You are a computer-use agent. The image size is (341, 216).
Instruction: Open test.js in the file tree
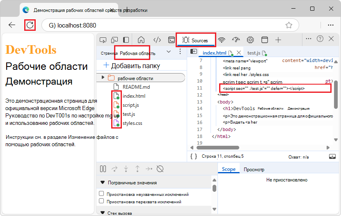[x=129, y=114]
